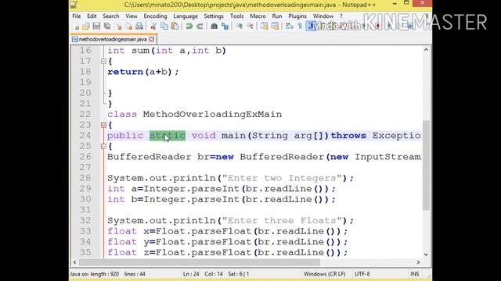The height and width of the screenshot is (281, 501).
Task: Open the Plugins menu
Action: pos(297,16)
